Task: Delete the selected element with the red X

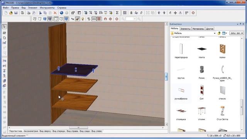Action: 55,13
